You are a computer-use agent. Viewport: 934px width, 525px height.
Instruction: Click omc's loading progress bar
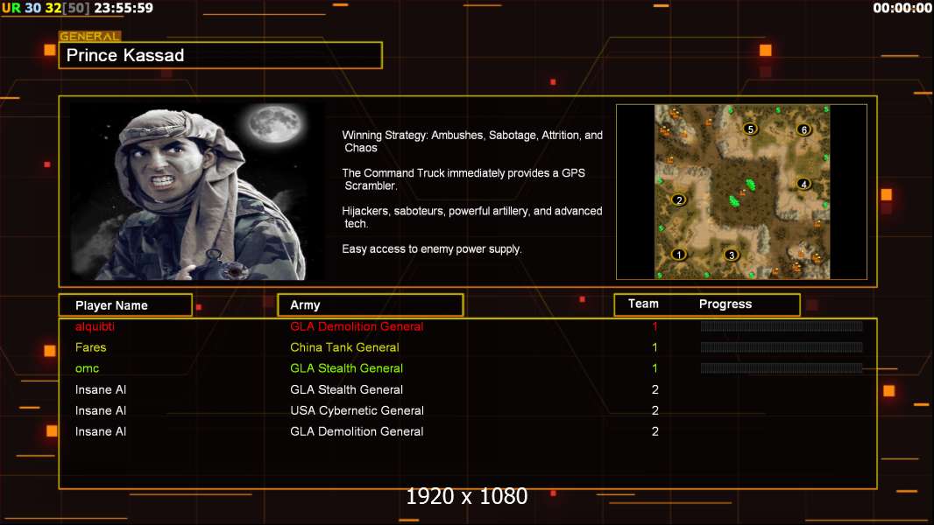click(x=782, y=368)
